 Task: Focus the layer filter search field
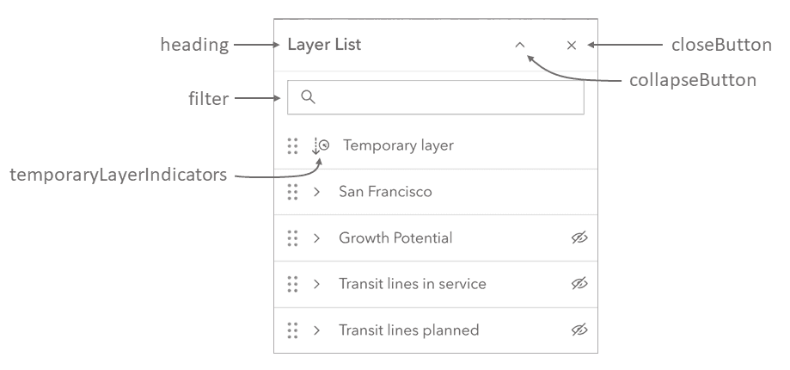point(447,98)
